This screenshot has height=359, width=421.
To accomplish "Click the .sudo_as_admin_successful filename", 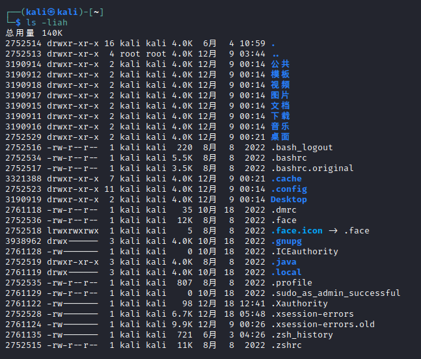I will pos(335,293).
